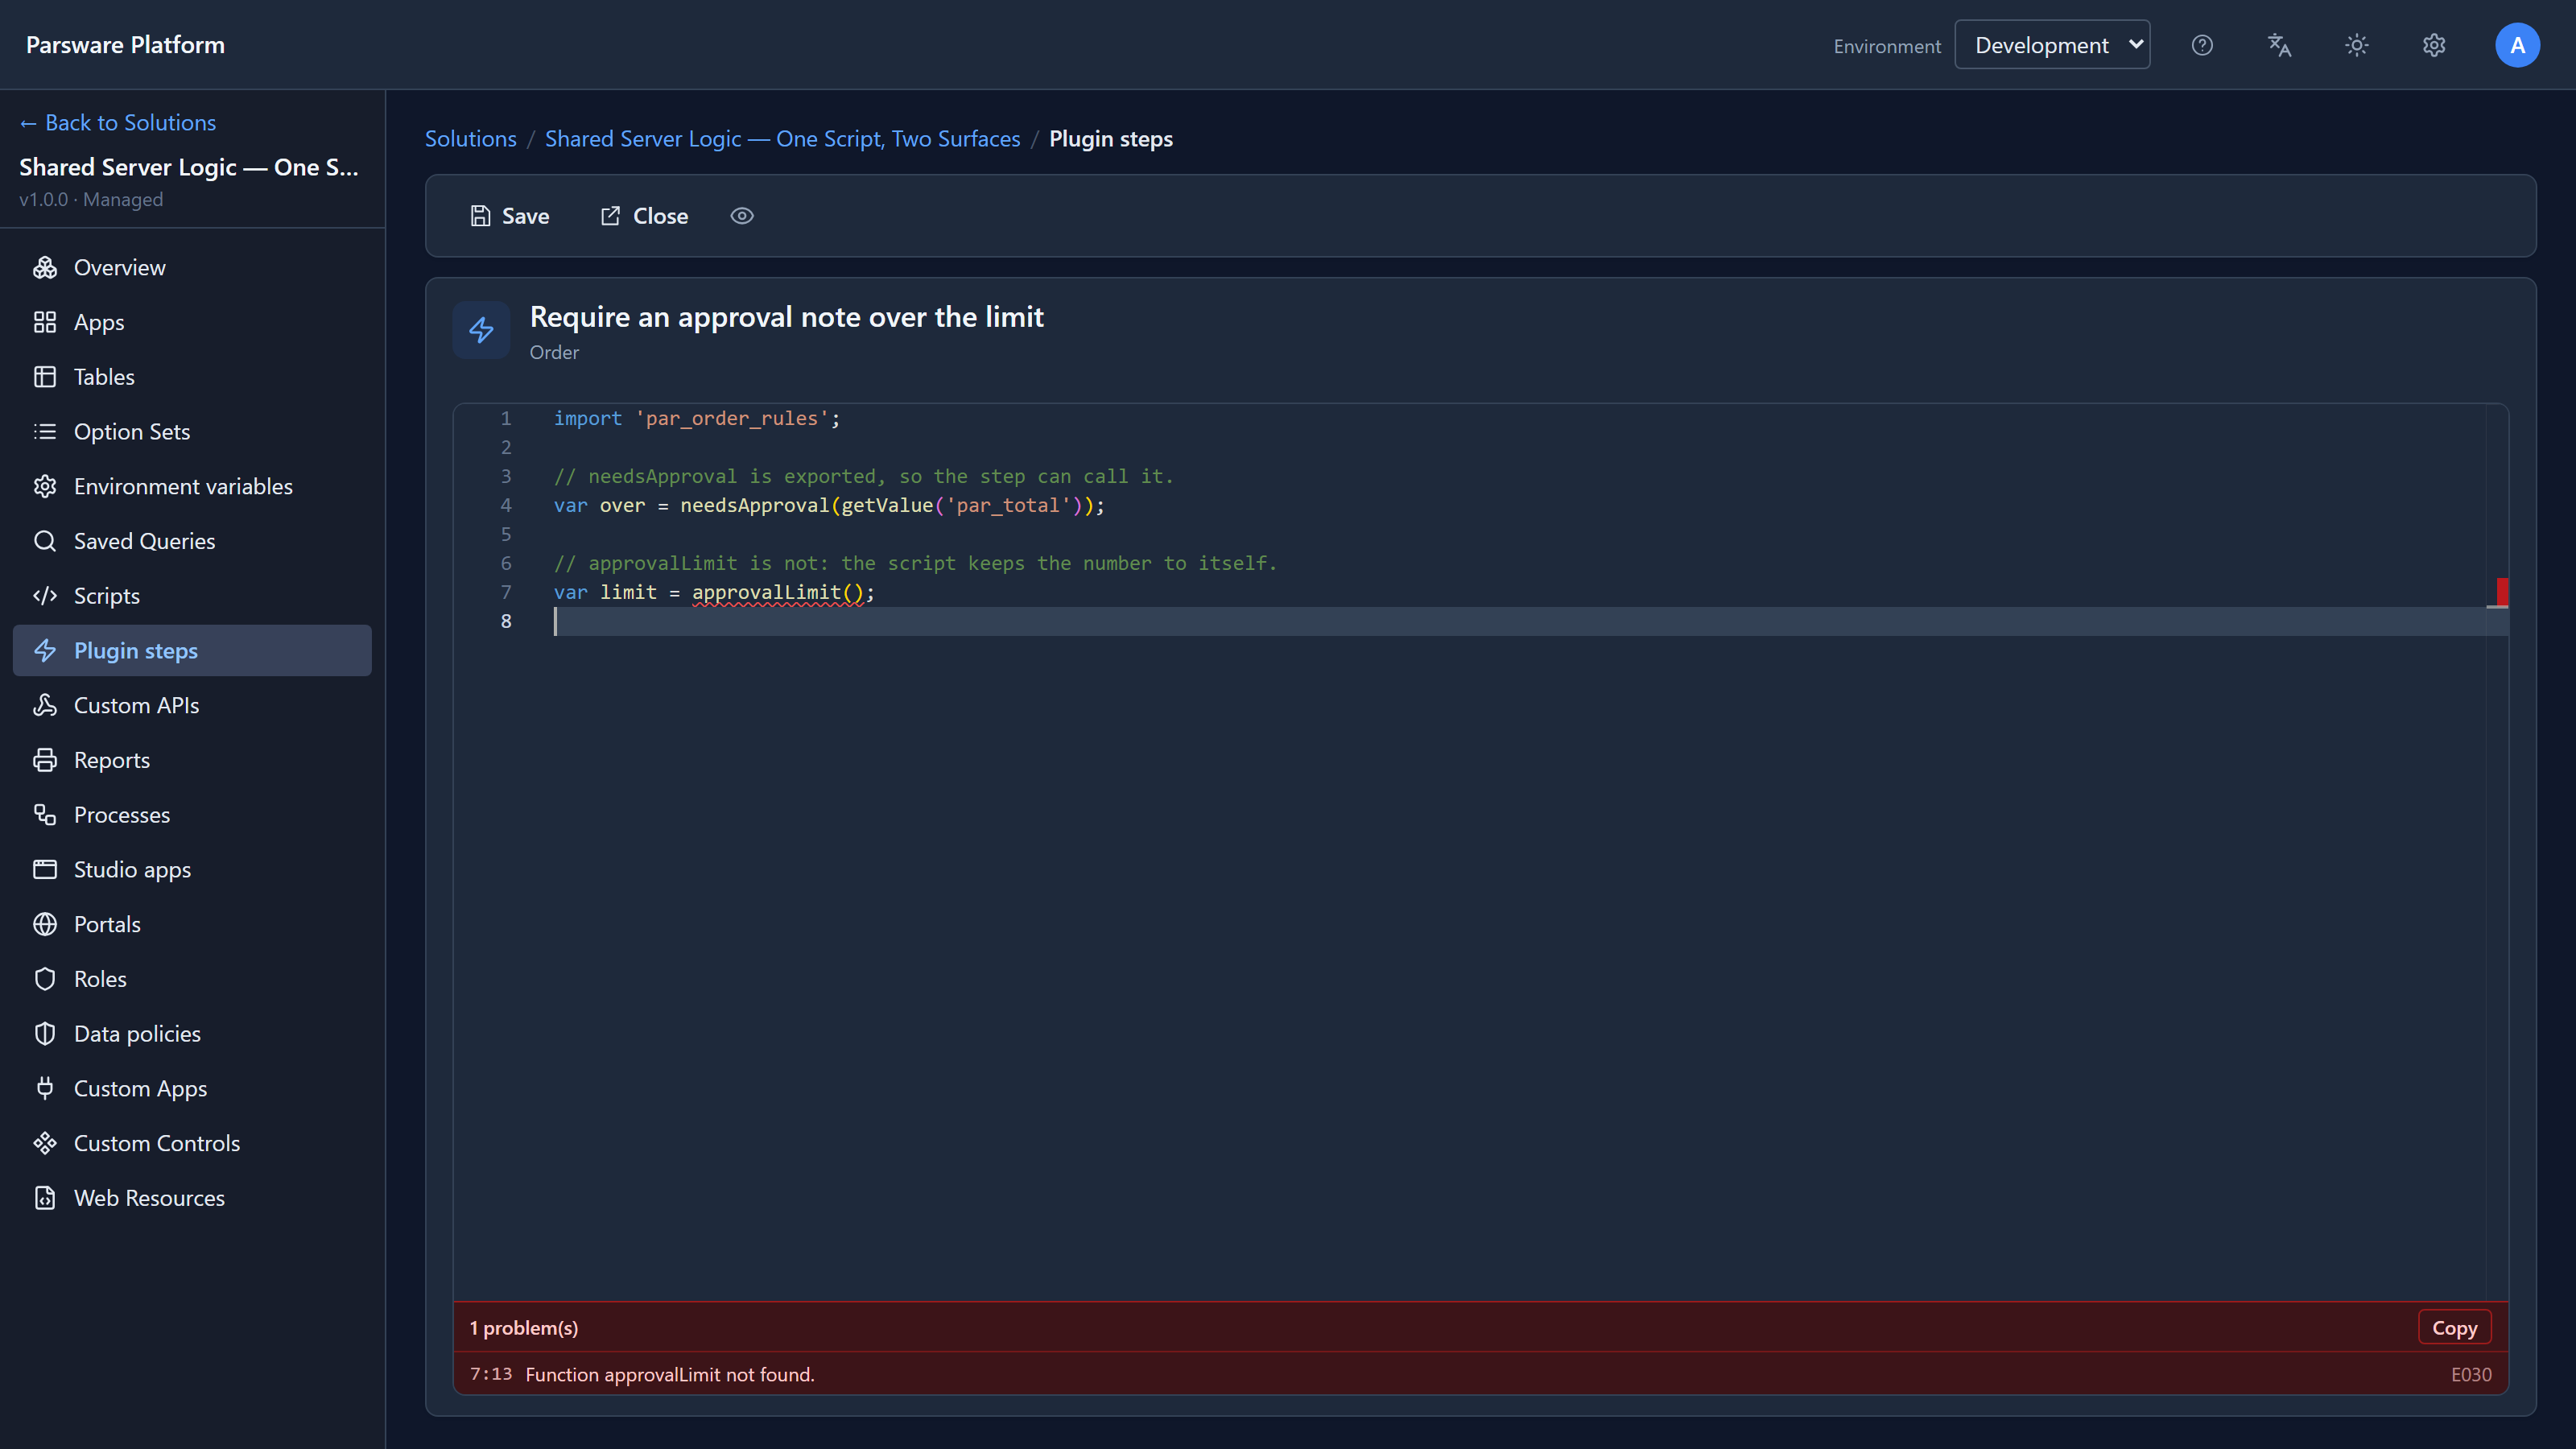Open the language translation icon
The width and height of the screenshot is (2576, 1449).
(2279, 45)
